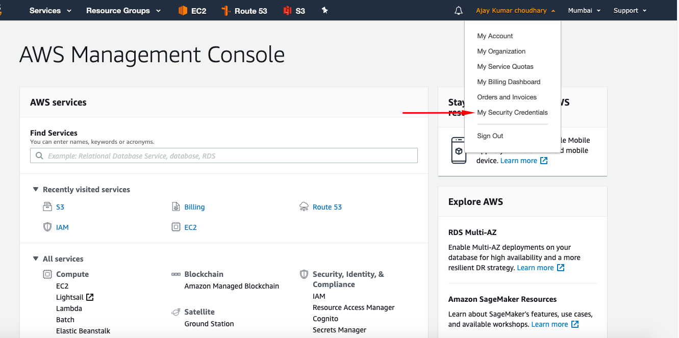679x338 pixels.
Task: Open IAM under Security, Identity, & Compliance
Action: pyautogui.click(x=319, y=296)
